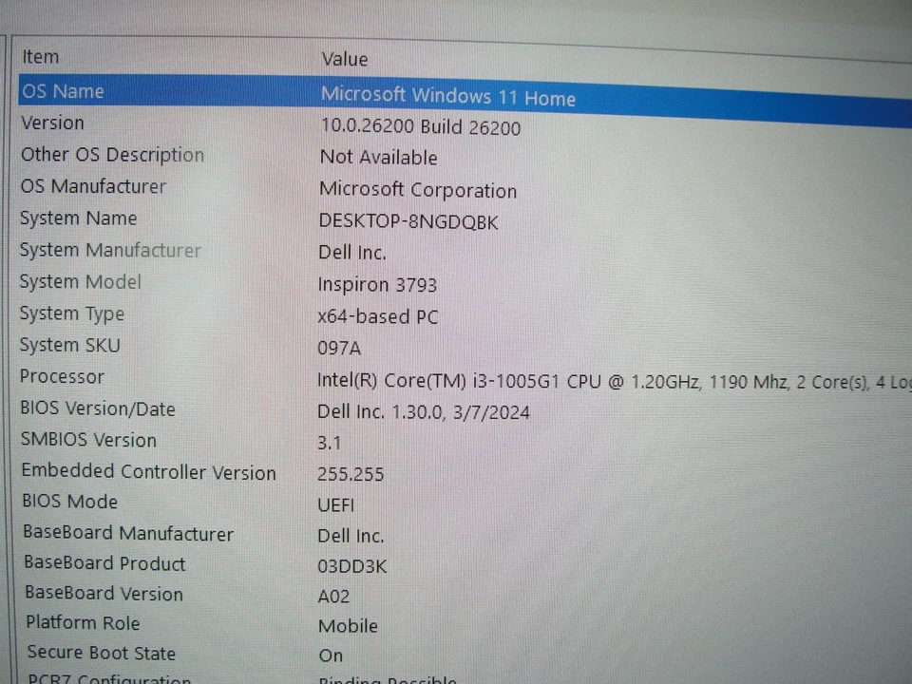Click the '10.0.26200 Build 26200' value
This screenshot has height=684, width=912.
pyautogui.click(x=421, y=126)
